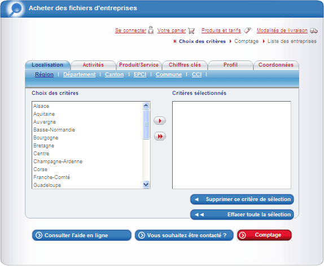
Task: Click Effacer toute la sélection button
Action: click(242, 215)
